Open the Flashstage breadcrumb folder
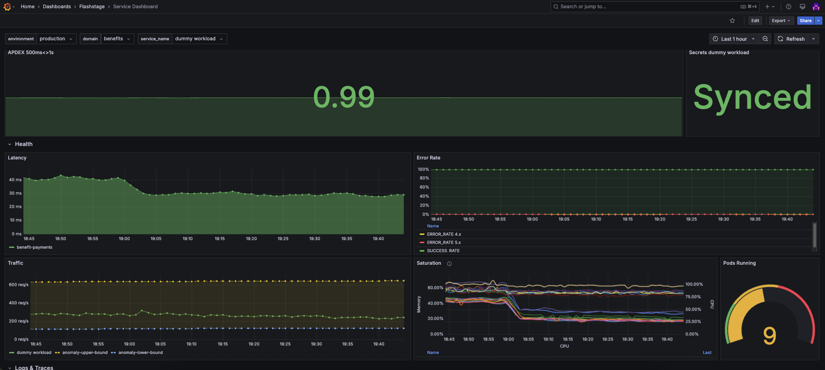Viewport: 825px width, 370px height. point(92,6)
